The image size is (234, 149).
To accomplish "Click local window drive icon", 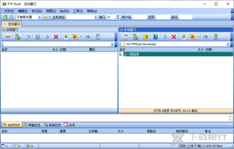I will [x=125, y=37].
